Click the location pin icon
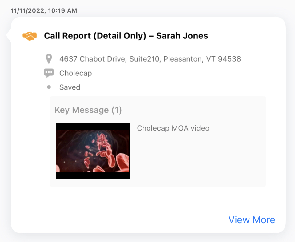The height and width of the screenshot is (242, 295). tap(48, 58)
